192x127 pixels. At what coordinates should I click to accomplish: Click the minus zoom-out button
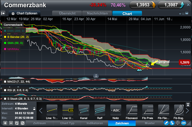pyautogui.click(x=11, y=123)
